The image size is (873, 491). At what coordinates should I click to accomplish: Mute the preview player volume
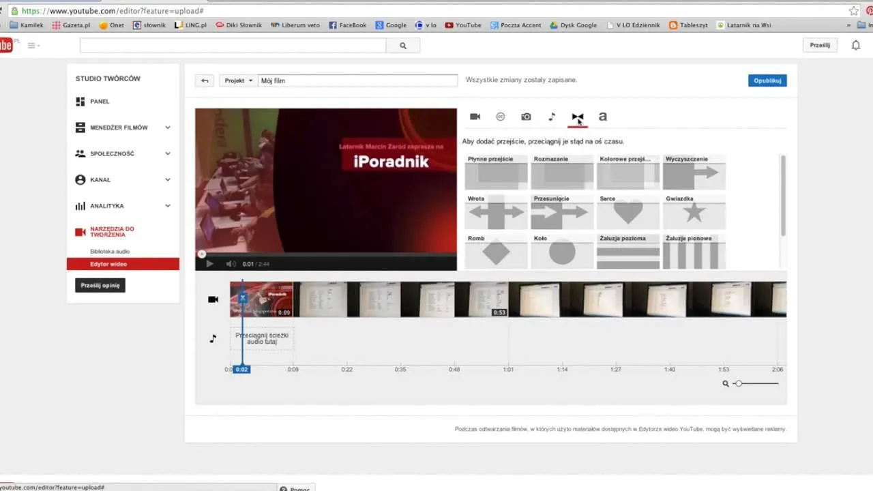point(231,264)
